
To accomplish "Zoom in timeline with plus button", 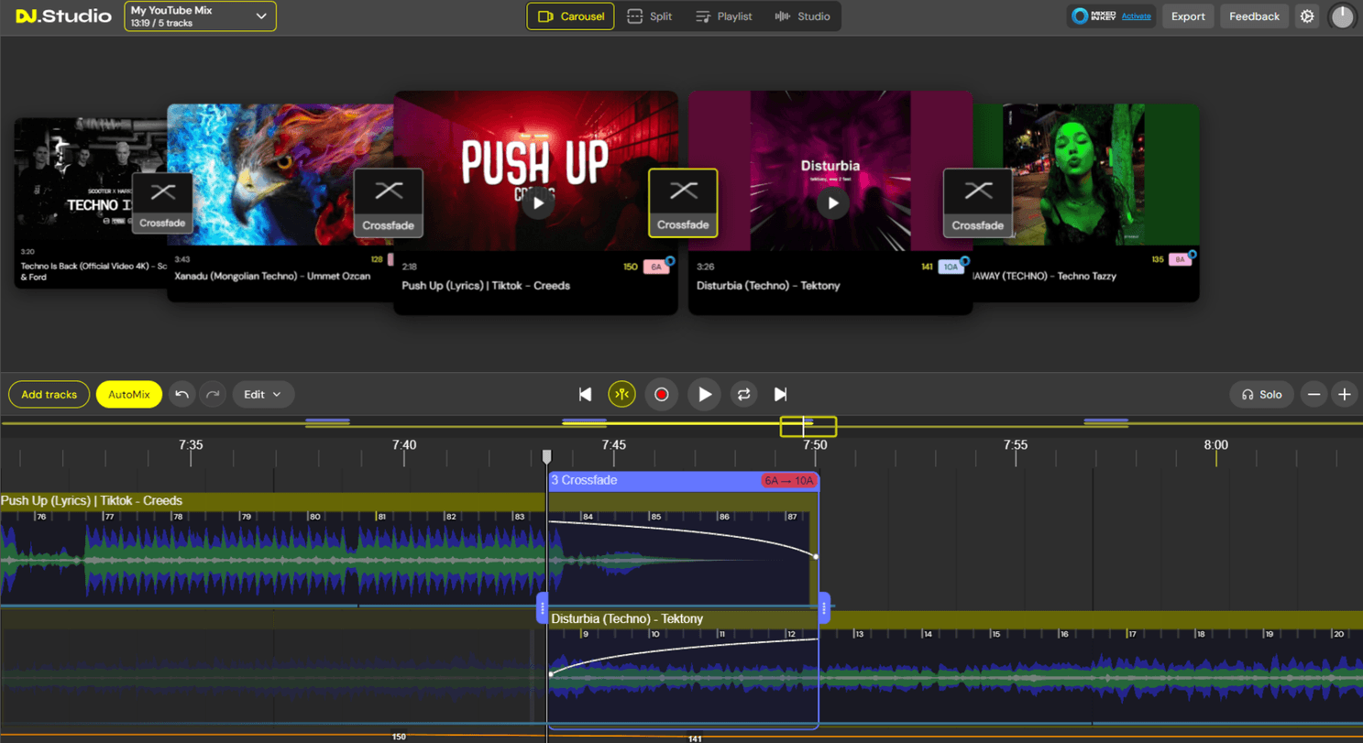I will click(1345, 394).
